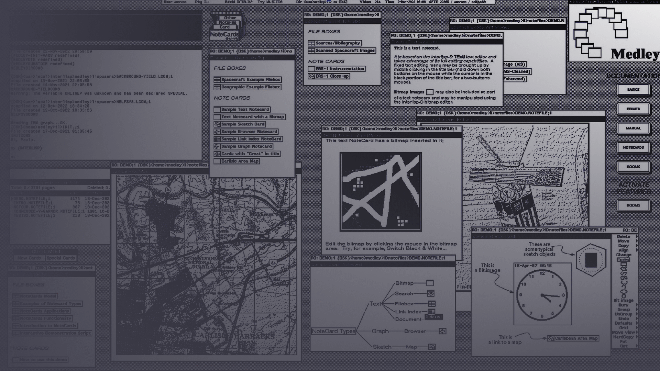
Task: Click the Search card icon in the graph
Action: click(x=431, y=294)
